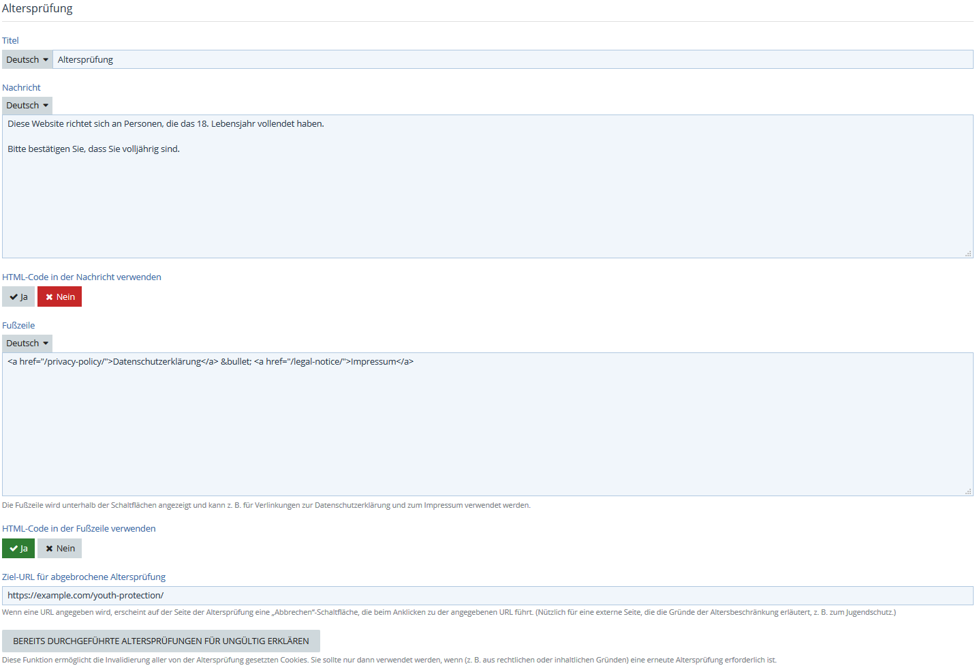Click the Titel field label

click(10, 41)
